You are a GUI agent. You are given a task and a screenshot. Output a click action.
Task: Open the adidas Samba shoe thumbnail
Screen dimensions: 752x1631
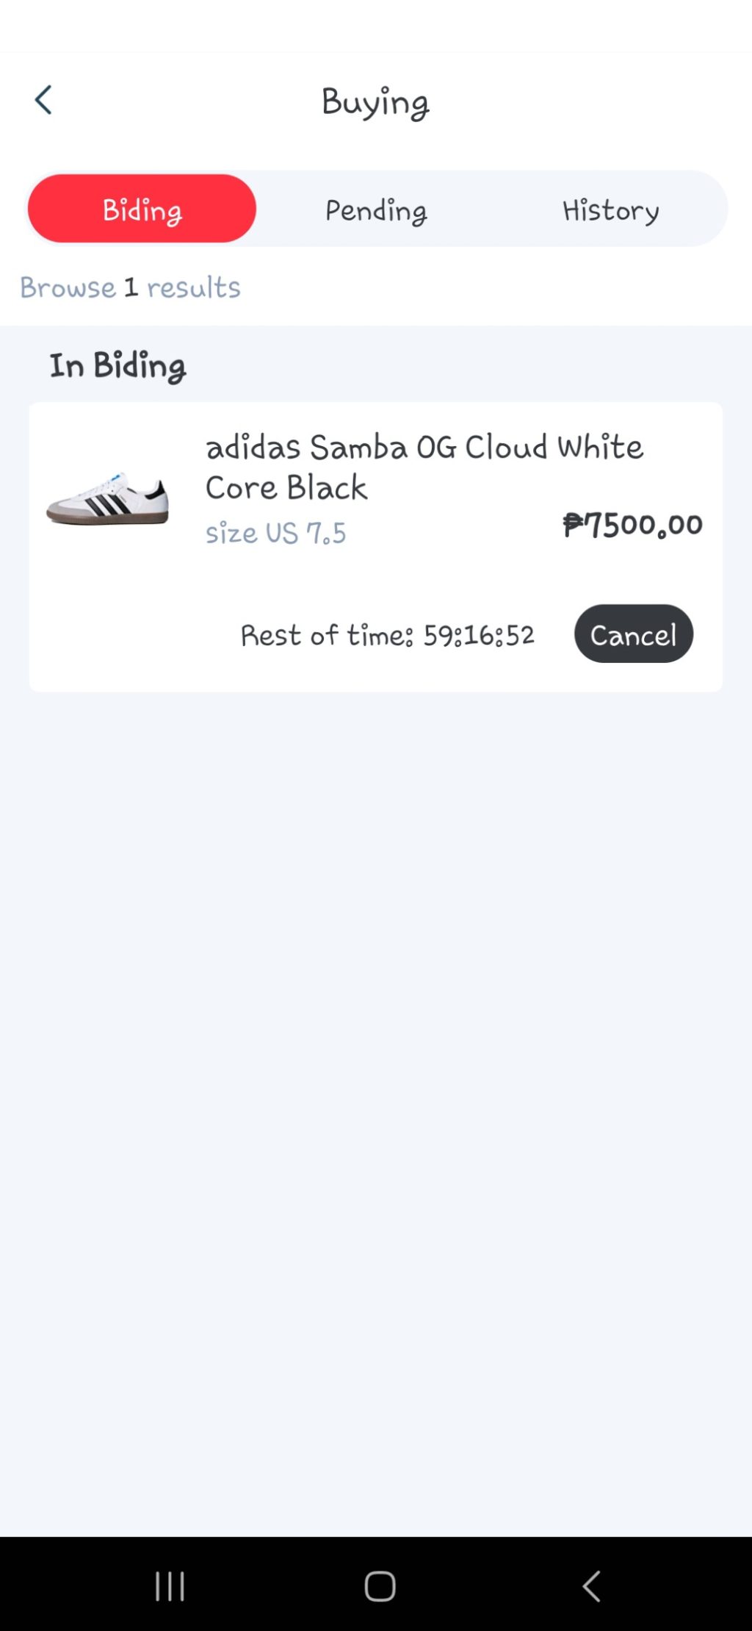pyautogui.click(x=108, y=498)
